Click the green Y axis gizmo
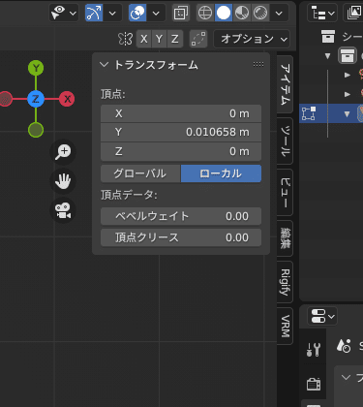Viewport: 363px width, 407px height. tap(36, 68)
